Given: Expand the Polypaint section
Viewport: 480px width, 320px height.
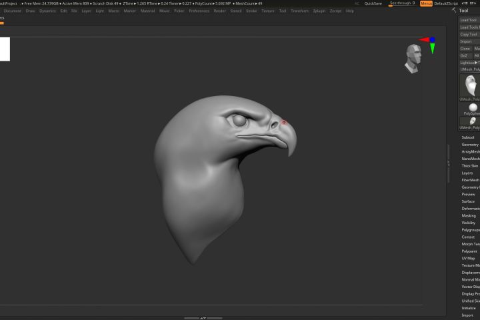Looking at the screenshot, I should (x=469, y=251).
